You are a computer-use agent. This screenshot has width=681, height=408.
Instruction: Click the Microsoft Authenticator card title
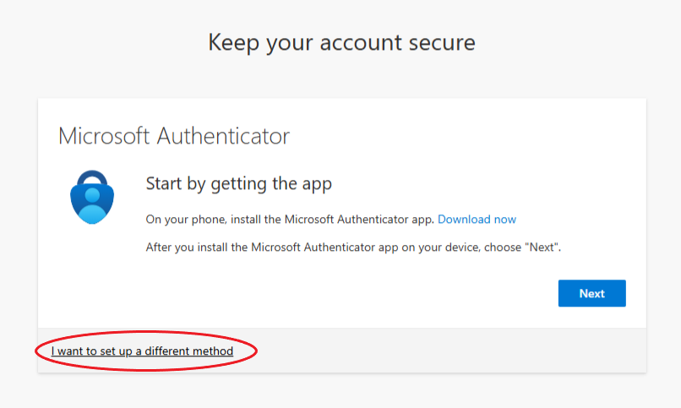[174, 136]
